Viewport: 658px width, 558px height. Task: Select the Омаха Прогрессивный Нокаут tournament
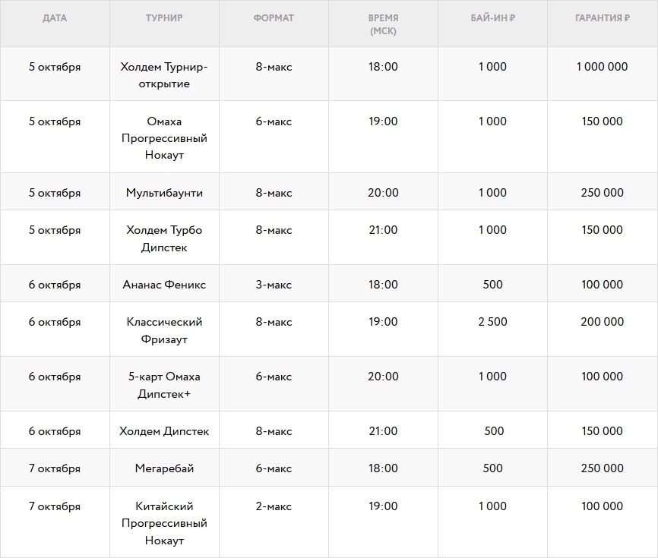164,138
